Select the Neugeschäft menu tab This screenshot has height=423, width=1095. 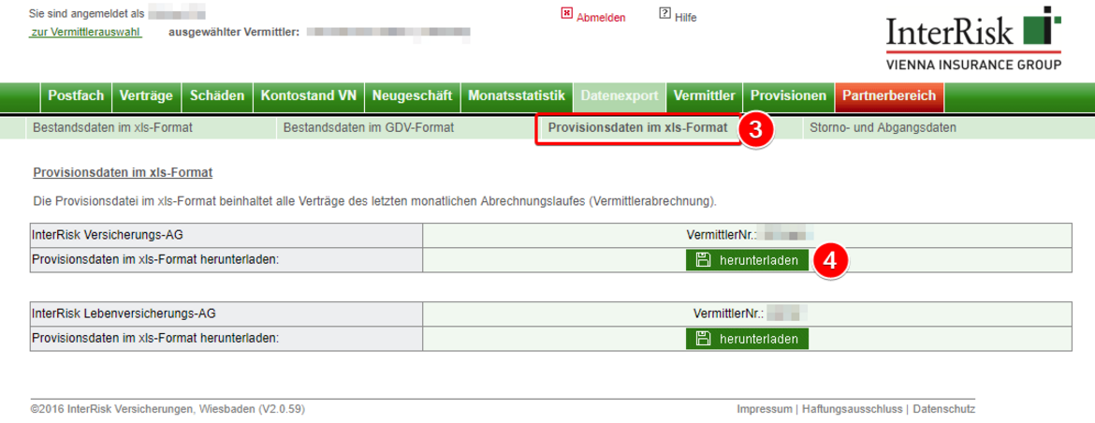[412, 96]
